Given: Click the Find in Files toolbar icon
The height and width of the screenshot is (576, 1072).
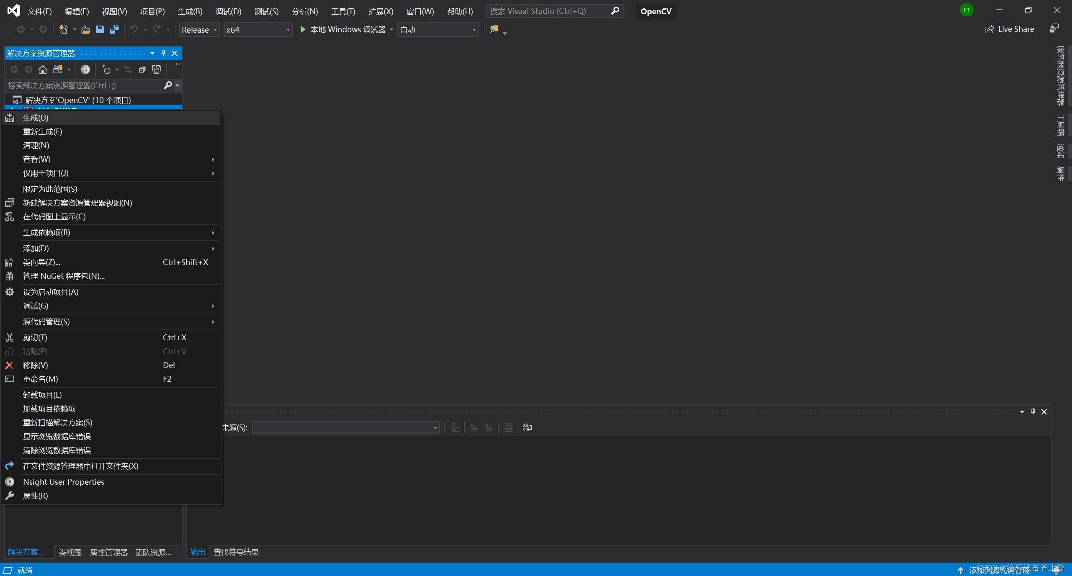Looking at the screenshot, I should click(x=494, y=29).
